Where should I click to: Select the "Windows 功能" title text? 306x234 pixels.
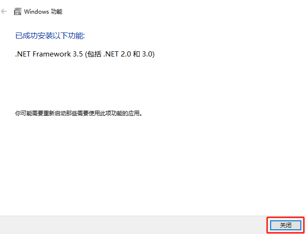coord(43,11)
